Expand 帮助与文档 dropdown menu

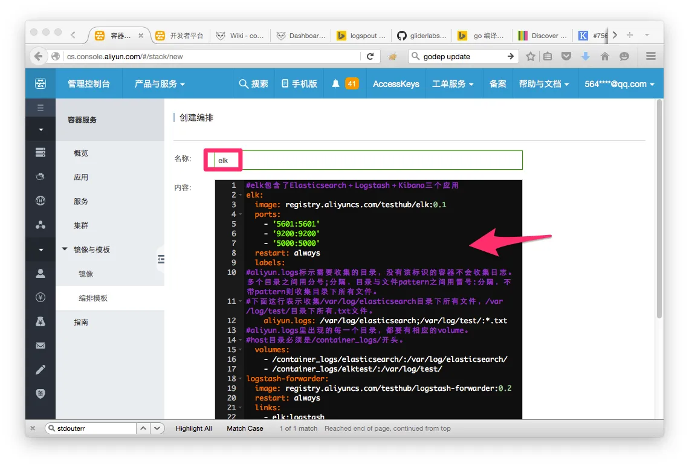click(544, 84)
